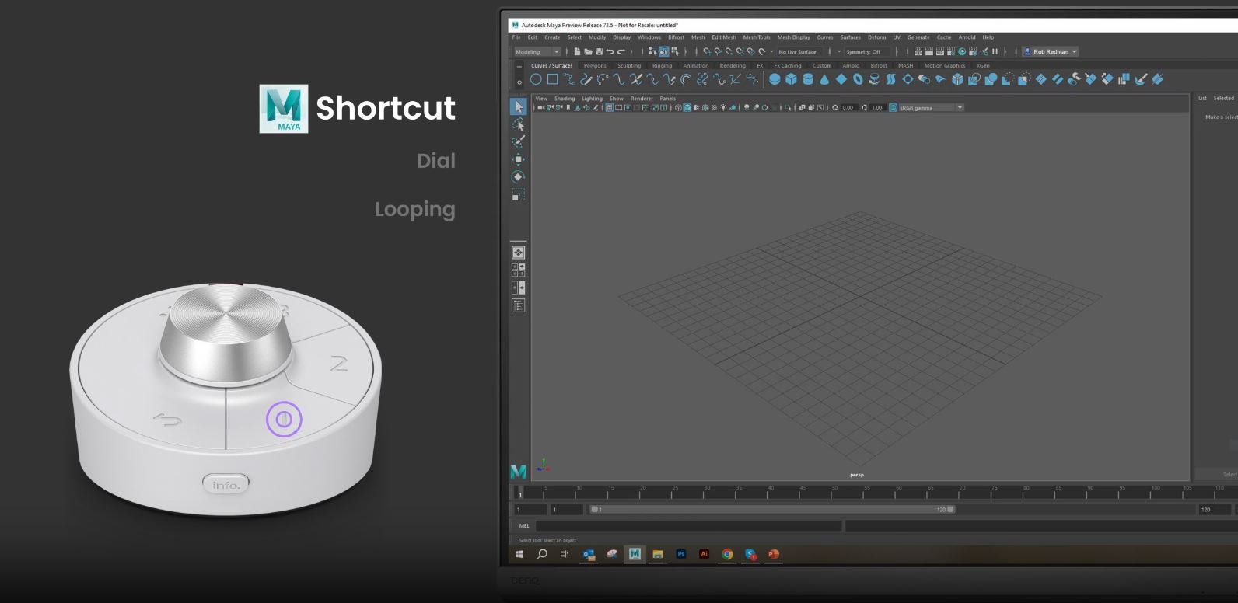Open Photoshop from the Windows taskbar

pyautogui.click(x=681, y=554)
